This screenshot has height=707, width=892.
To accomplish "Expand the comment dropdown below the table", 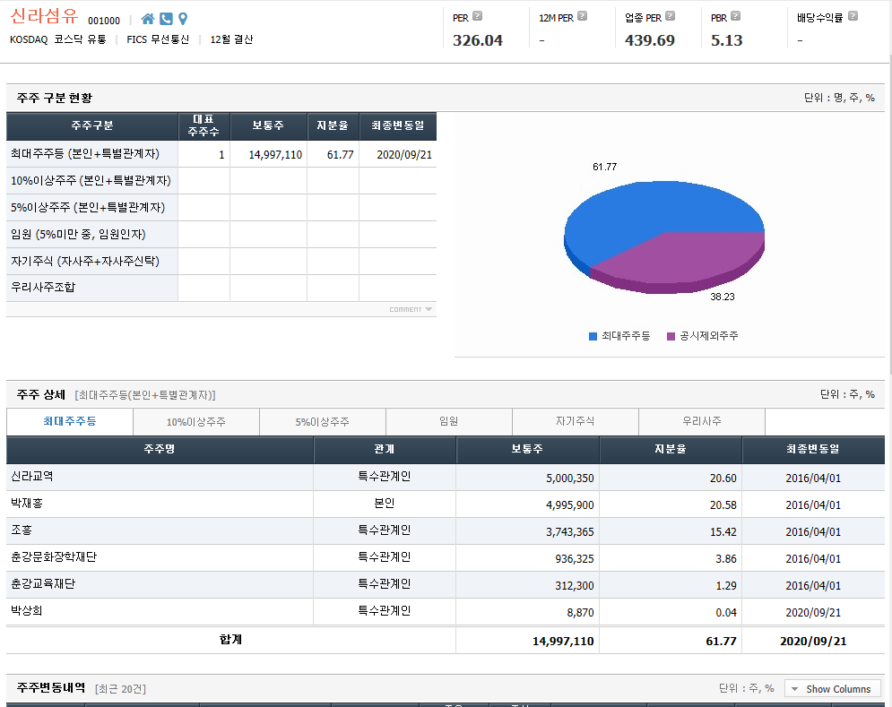I will click(411, 309).
